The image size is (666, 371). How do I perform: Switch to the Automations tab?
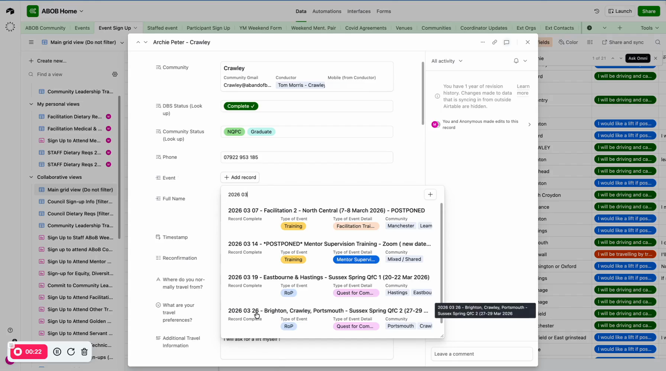click(326, 11)
